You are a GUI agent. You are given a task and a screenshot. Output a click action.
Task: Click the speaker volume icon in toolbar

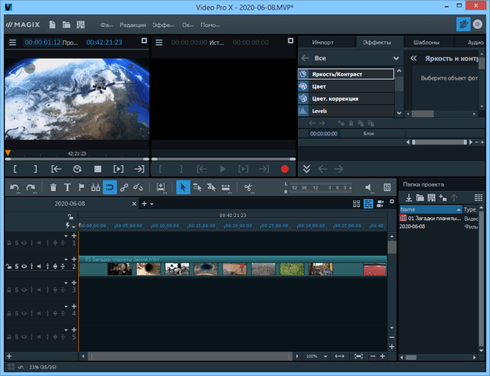[368, 187]
